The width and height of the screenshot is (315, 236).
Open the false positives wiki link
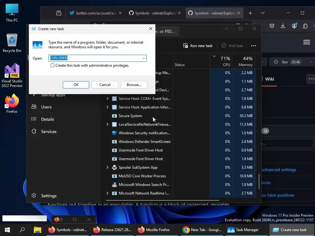pyautogui.click(x=278, y=195)
